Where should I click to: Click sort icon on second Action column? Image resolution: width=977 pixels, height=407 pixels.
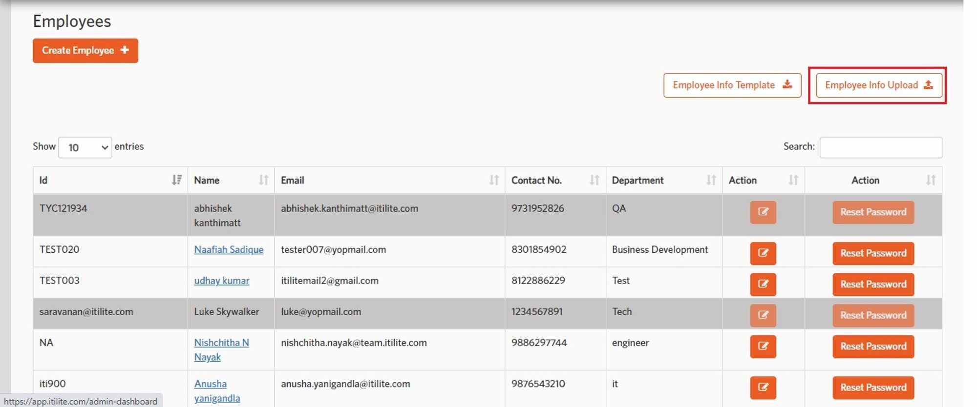931,180
